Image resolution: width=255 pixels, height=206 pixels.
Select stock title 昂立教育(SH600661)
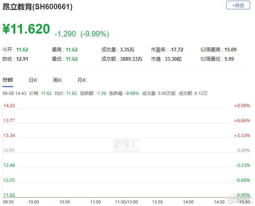(38, 7)
